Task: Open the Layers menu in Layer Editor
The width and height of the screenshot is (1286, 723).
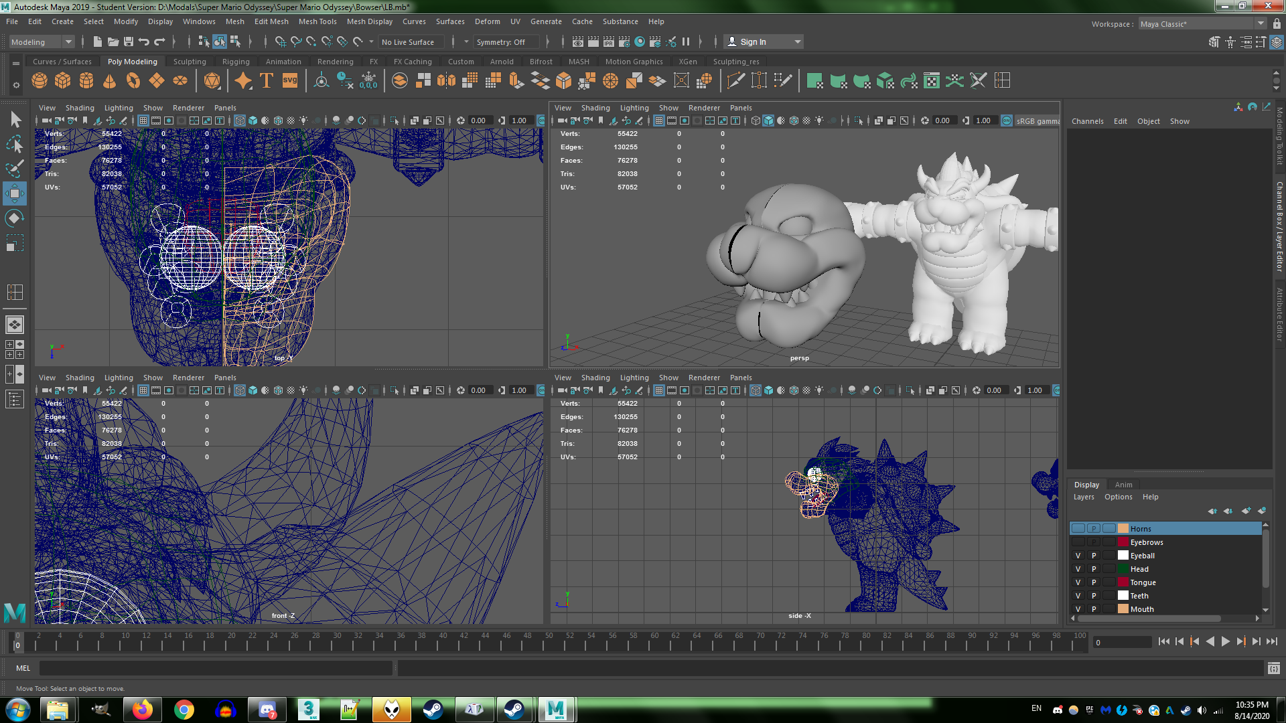Action: tap(1084, 497)
